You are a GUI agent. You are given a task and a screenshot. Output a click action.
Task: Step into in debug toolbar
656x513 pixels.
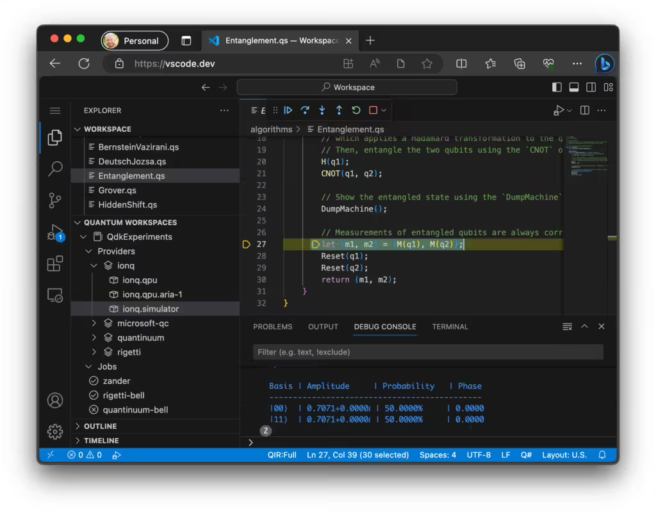[x=322, y=110]
